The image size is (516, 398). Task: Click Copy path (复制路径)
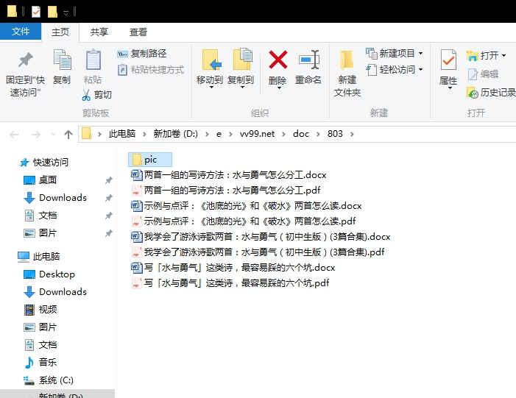142,53
